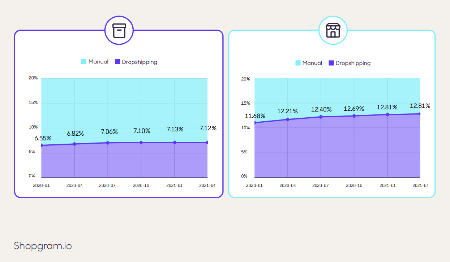Viewport: 450px width, 262px height.
Task: Expand the 2021-01 data point on right chart
Action: tap(387, 114)
